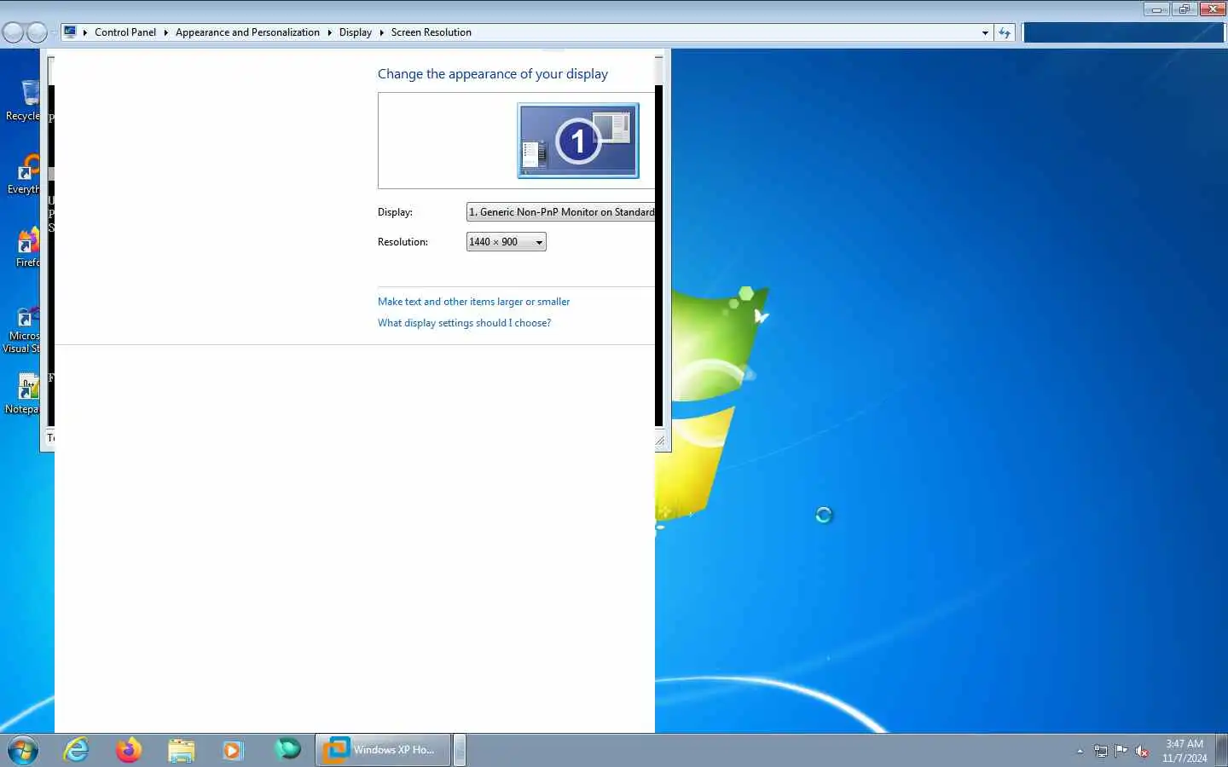This screenshot has width=1228, height=767.
Task: Select the Microsoft Visual Studio desktop shortcut
Action: click(x=22, y=330)
